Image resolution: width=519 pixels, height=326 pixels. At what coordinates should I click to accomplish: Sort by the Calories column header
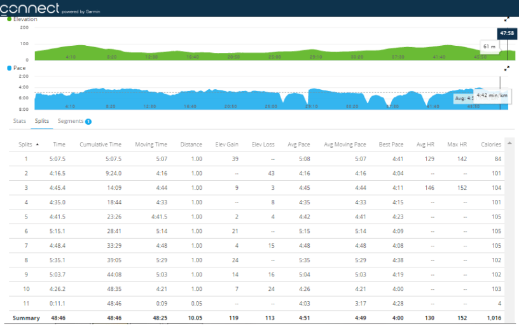pyautogui.click(x=490, y=145)
